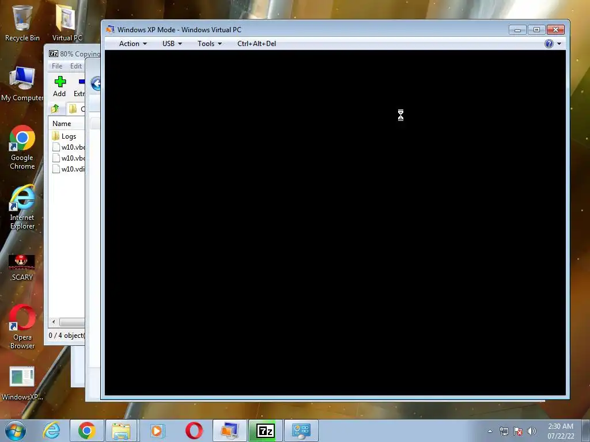Select the SCARY desktop icon
590x442 pixels.
tap(22, 268)
